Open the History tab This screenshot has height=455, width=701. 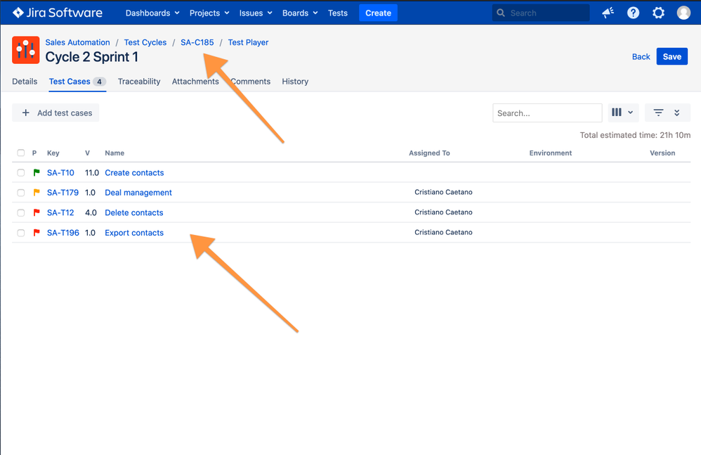click(295, 82)
